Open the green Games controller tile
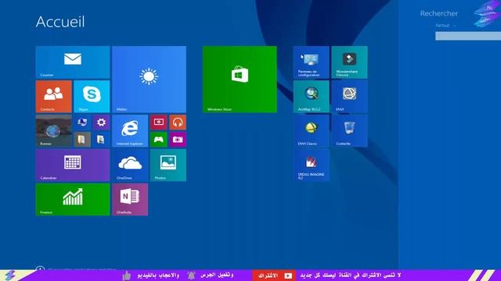 tap(159, 140)
